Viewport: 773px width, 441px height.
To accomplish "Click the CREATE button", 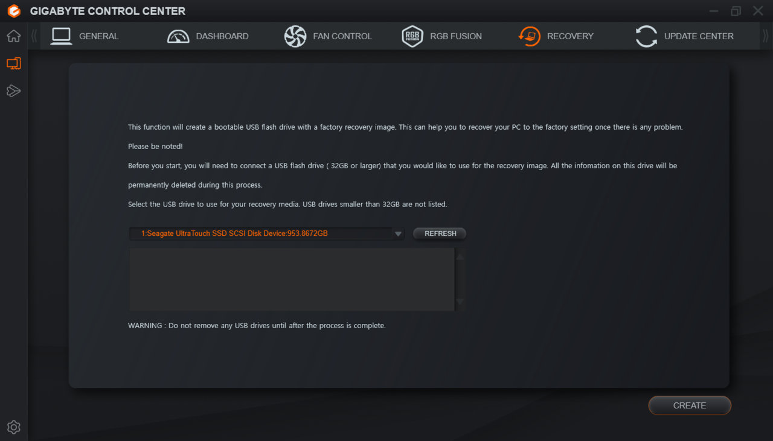I will pyautogui.click(x=690, y=405).
